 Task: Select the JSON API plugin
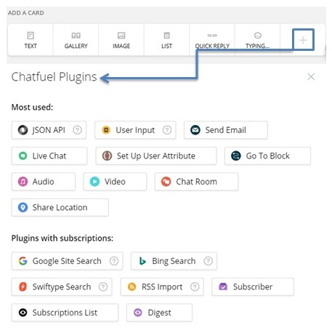pos(49,130)
